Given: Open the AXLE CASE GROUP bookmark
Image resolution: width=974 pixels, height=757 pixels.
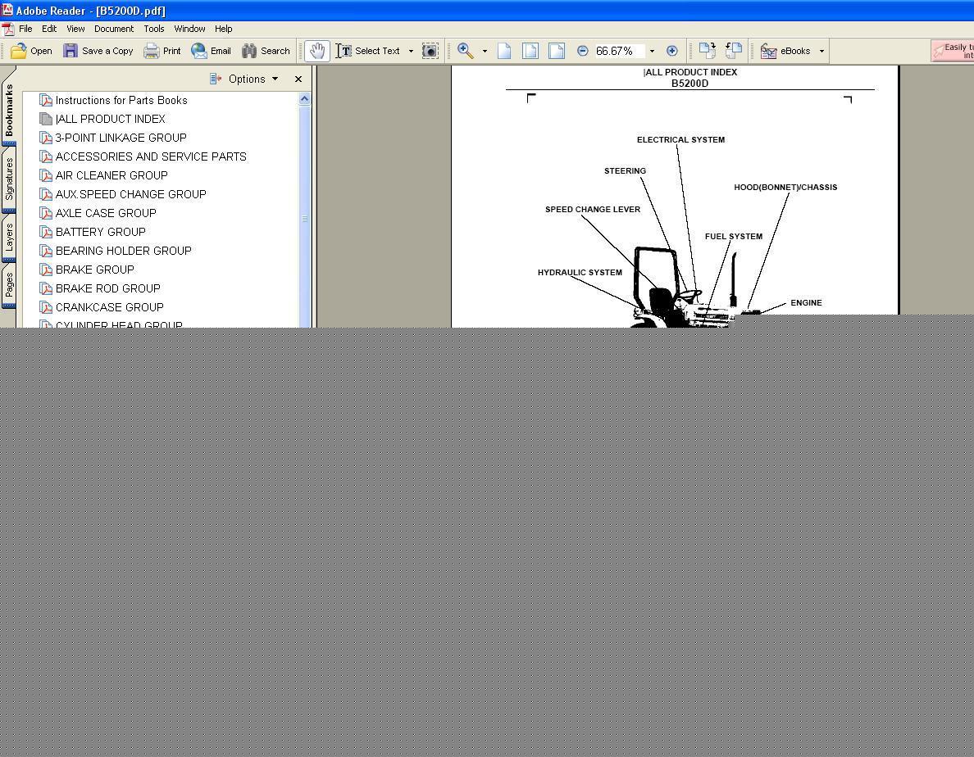Looking at the screenshot, I should click(x=106, y=214).
